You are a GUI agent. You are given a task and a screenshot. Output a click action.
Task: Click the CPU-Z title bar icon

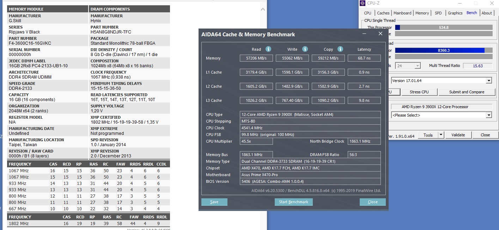point(363,3)
